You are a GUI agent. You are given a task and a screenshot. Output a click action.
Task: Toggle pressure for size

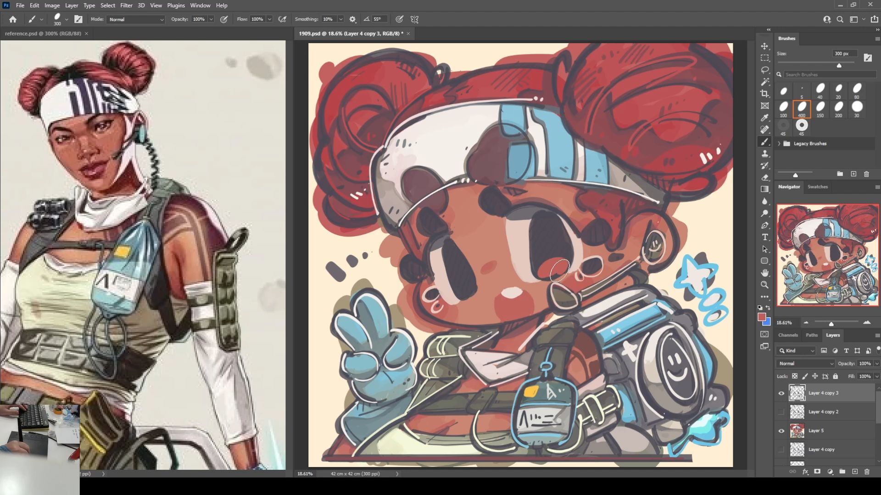400,19
